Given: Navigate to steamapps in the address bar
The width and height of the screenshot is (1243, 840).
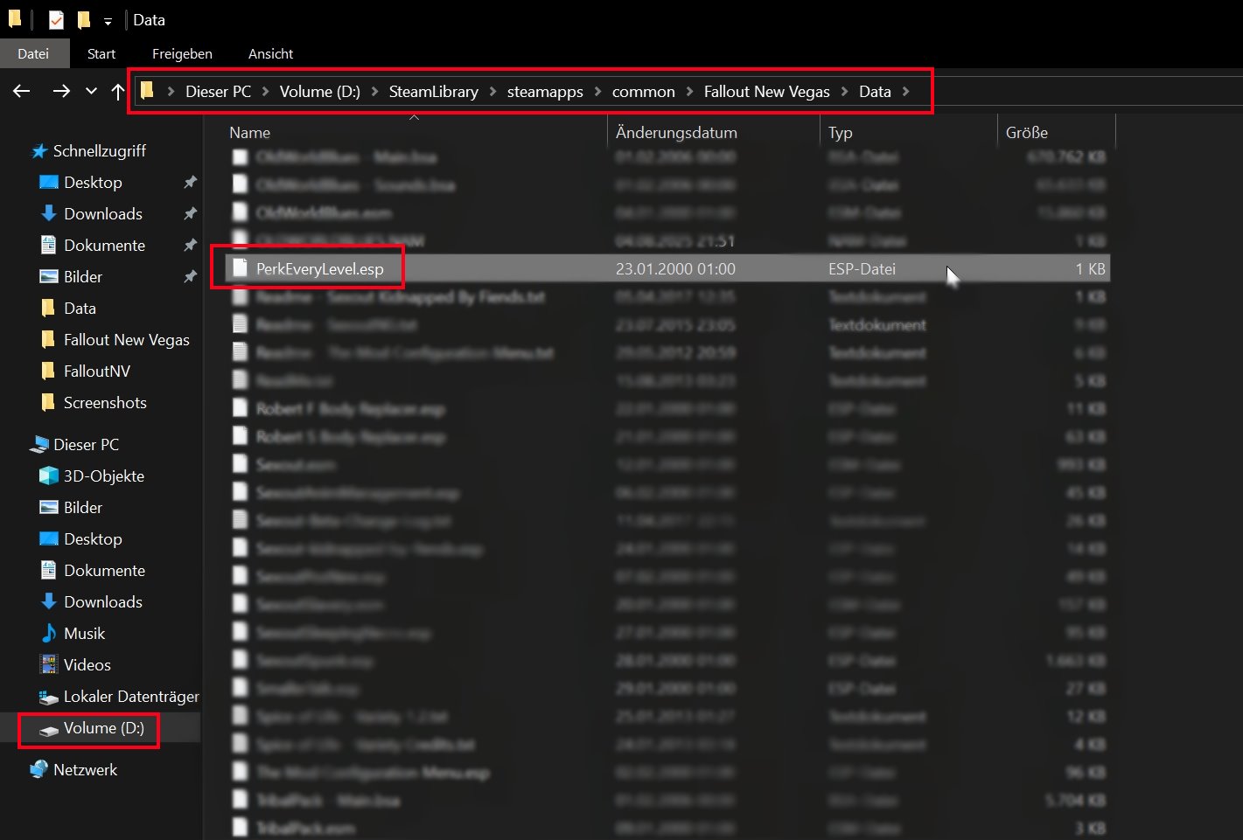Looking at the screenshot, I should coord(545,92).
